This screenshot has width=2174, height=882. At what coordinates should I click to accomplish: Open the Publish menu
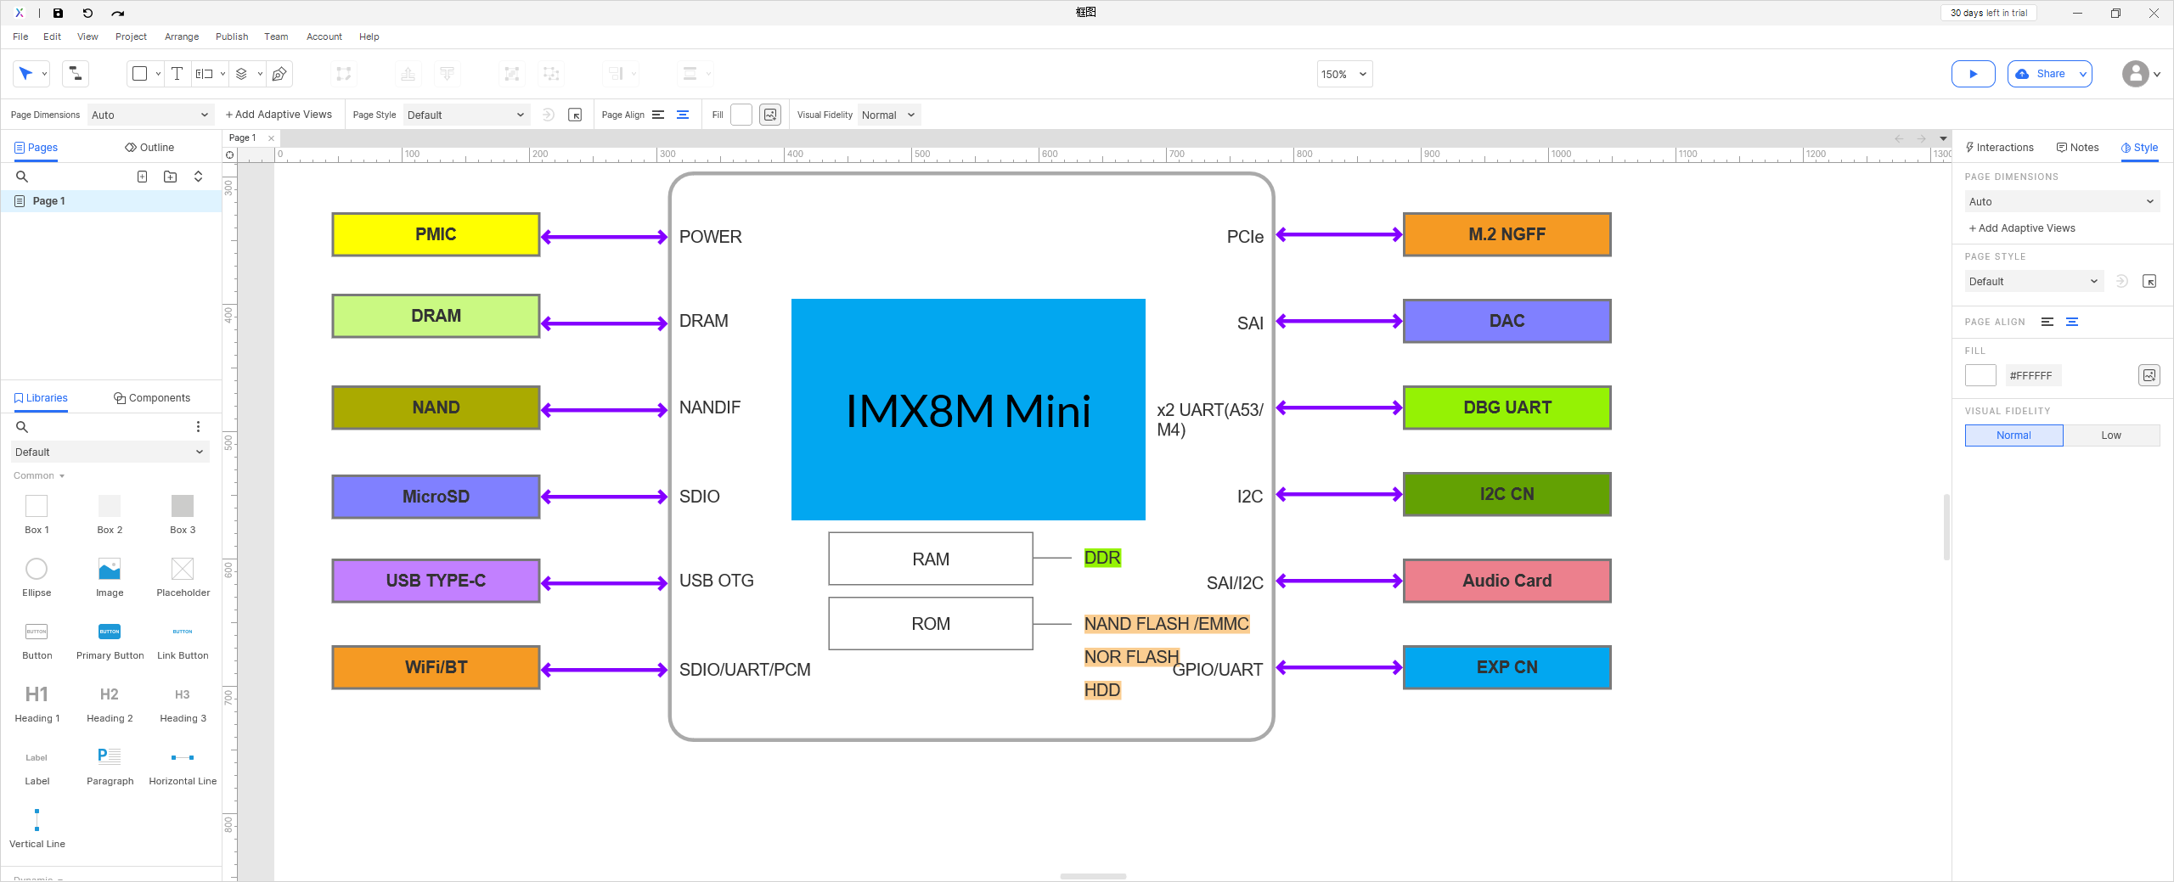pos(232,37)
